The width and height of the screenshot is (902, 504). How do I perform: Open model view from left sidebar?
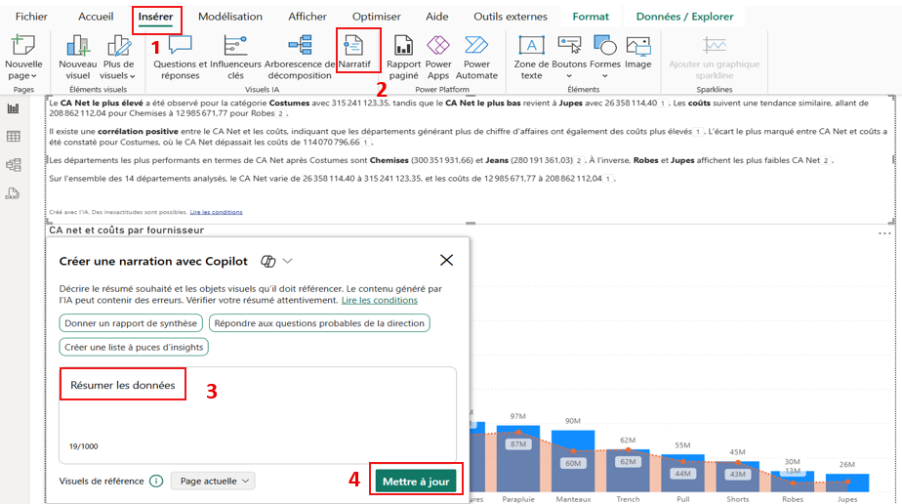coord(14,166)
